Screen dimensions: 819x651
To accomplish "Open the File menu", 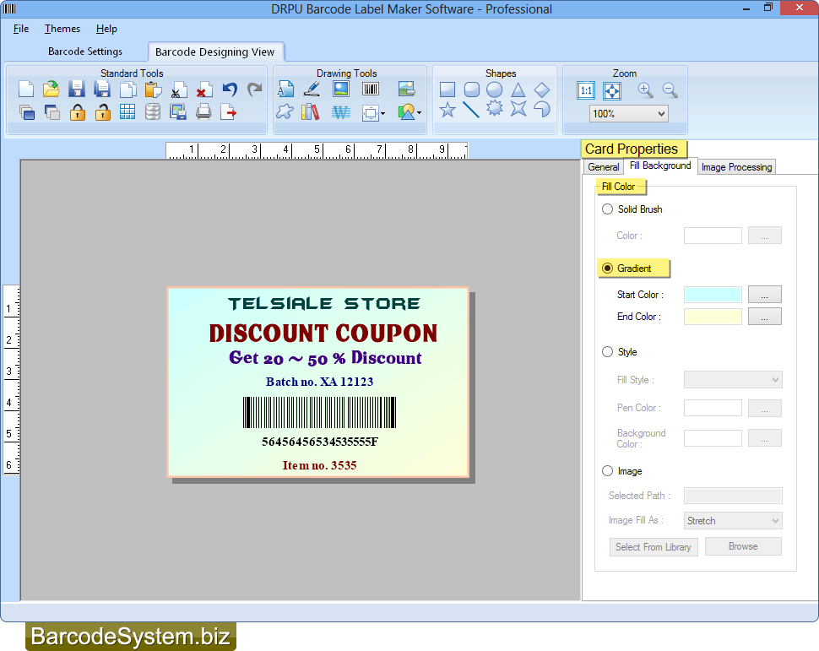I will point(21,29).
